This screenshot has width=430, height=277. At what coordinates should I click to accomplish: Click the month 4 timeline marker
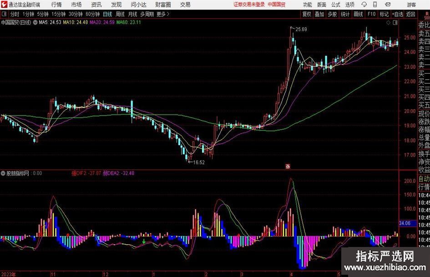[x=292, y=274]
